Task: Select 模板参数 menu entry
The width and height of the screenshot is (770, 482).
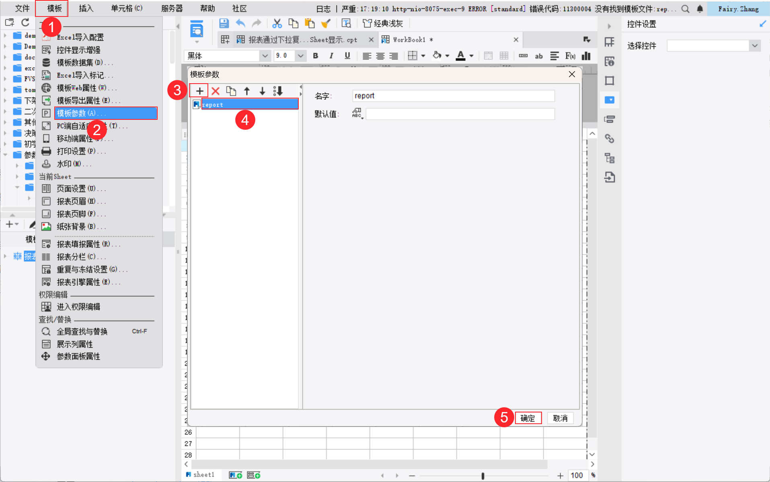Action: [106, 113]
